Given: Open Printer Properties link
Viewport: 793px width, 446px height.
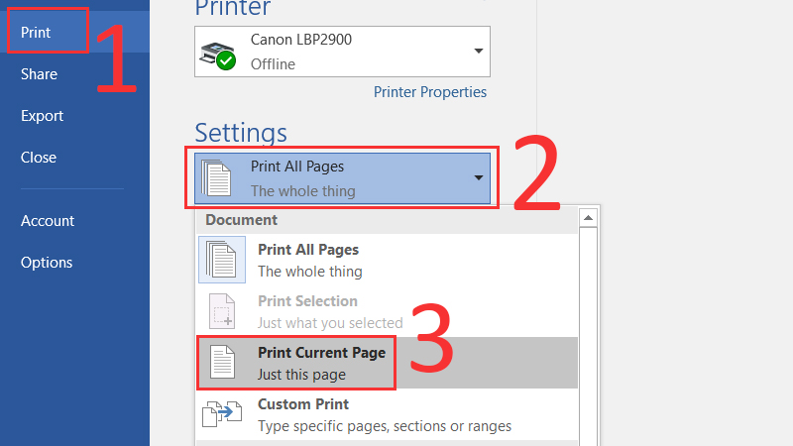Looking at the screenshot, I should pyautogui.click(x=430, y=92).
